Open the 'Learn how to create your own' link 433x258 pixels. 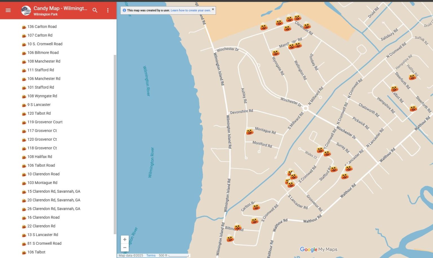click(x=190, y=10)
